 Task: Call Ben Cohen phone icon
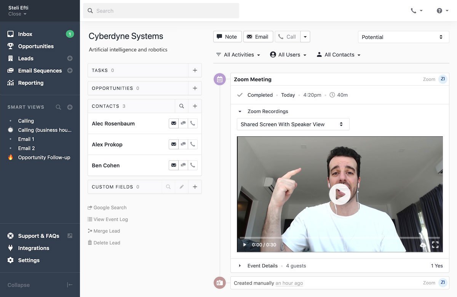pos(193,165)
